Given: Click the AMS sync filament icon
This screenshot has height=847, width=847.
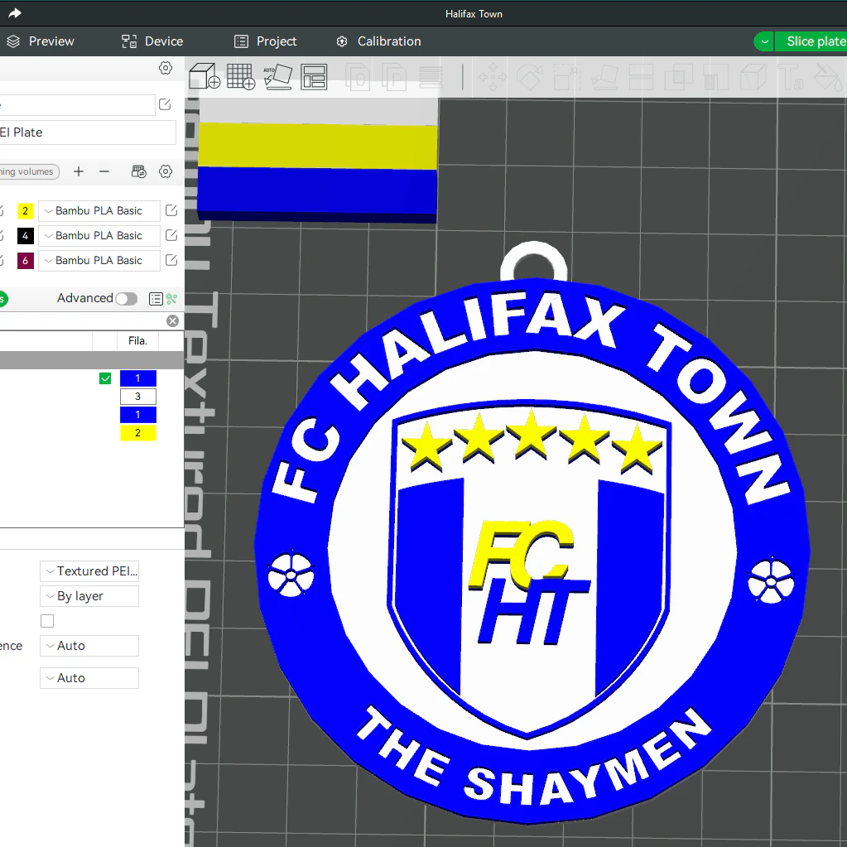Looking at the screenshot, I should [x=139, y=171].
